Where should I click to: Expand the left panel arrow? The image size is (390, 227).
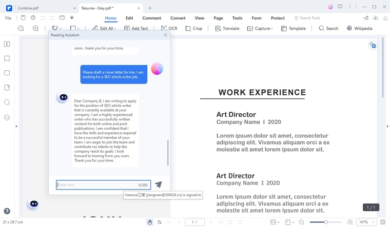click(x=17, y=126)
